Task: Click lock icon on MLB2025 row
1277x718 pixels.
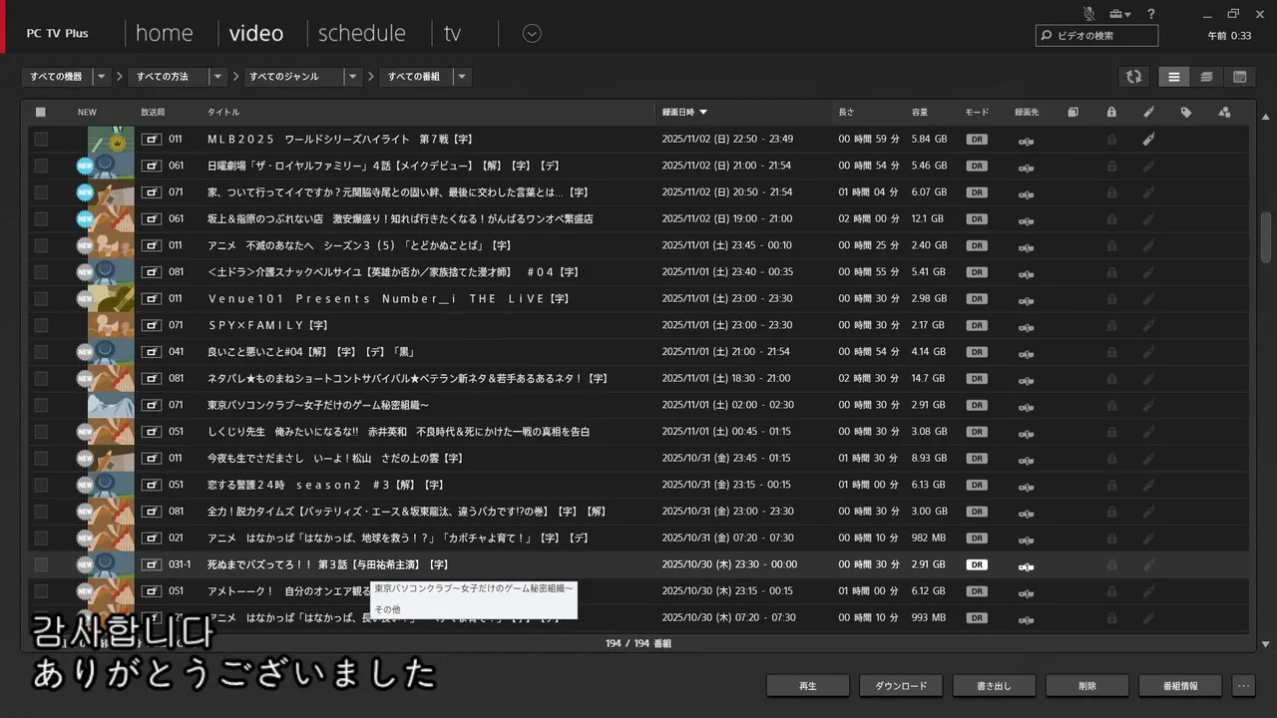Action: 1111,139
